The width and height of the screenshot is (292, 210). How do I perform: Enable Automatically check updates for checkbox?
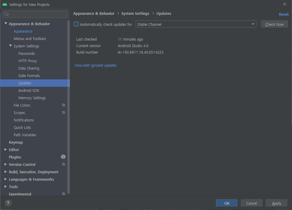(x=76, y=24)
